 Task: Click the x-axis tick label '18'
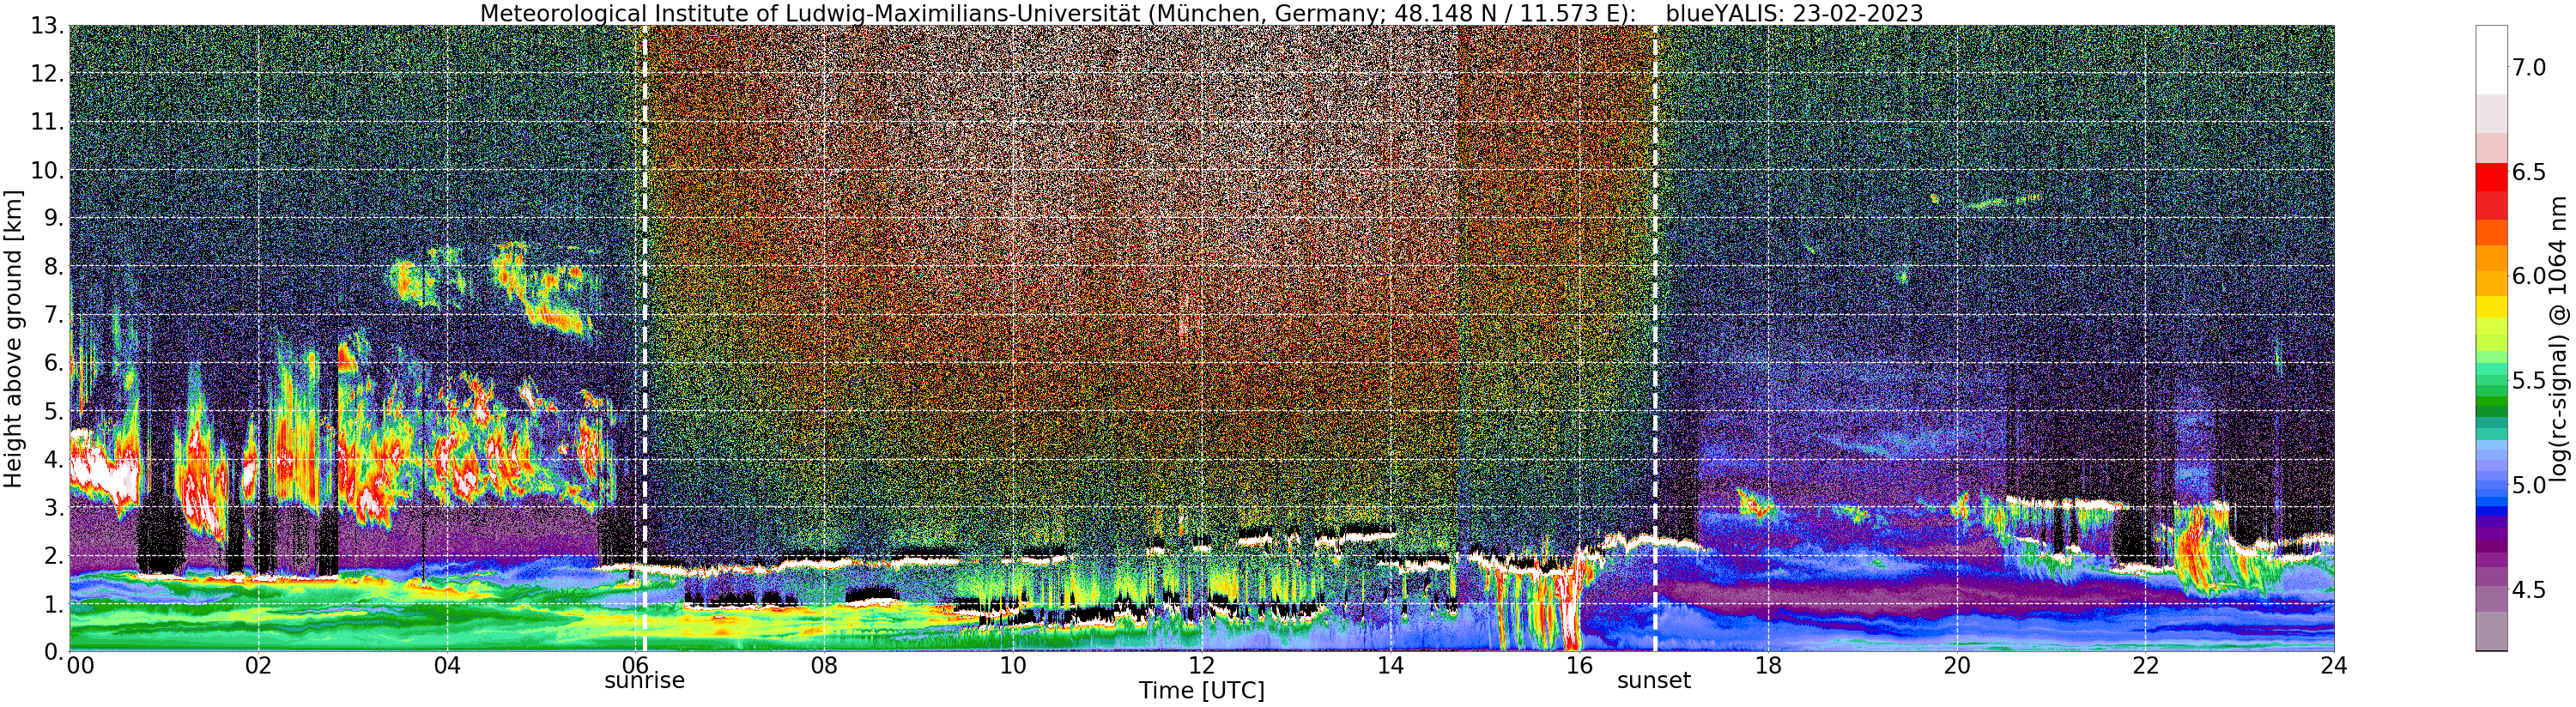tap(1768, 666)
